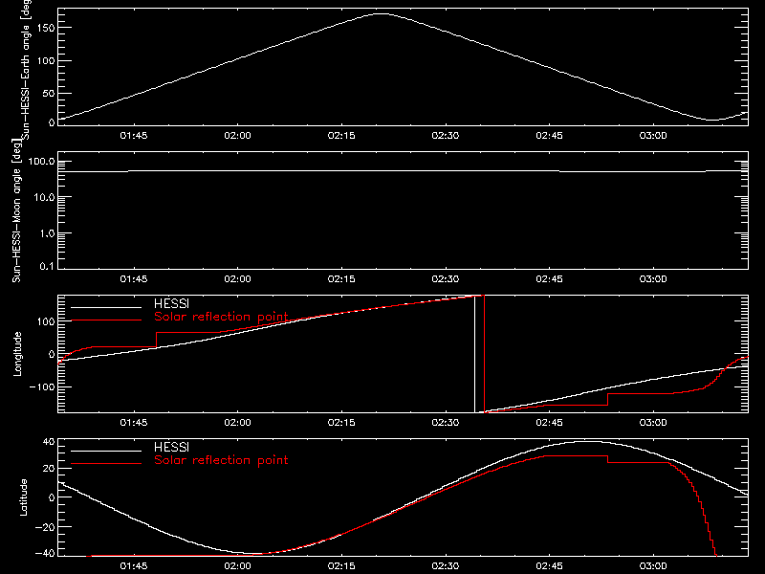765x574 pixels.
Task: Click peak of Sun-HESSI-Earth angle curve
Action: point(382,14)
